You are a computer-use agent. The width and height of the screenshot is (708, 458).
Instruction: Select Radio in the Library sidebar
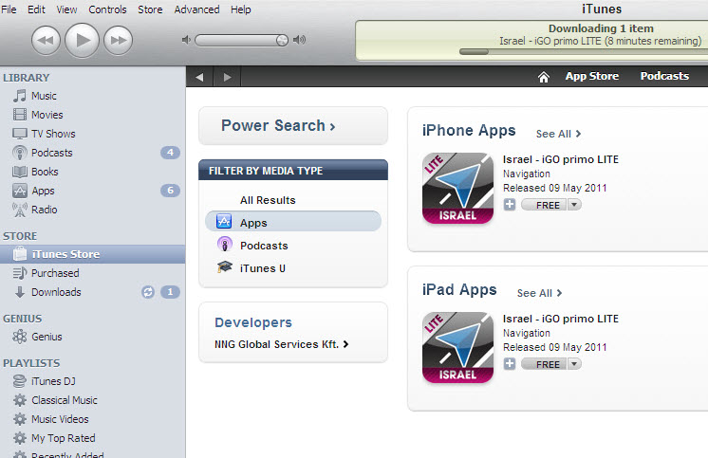point(44,210)
